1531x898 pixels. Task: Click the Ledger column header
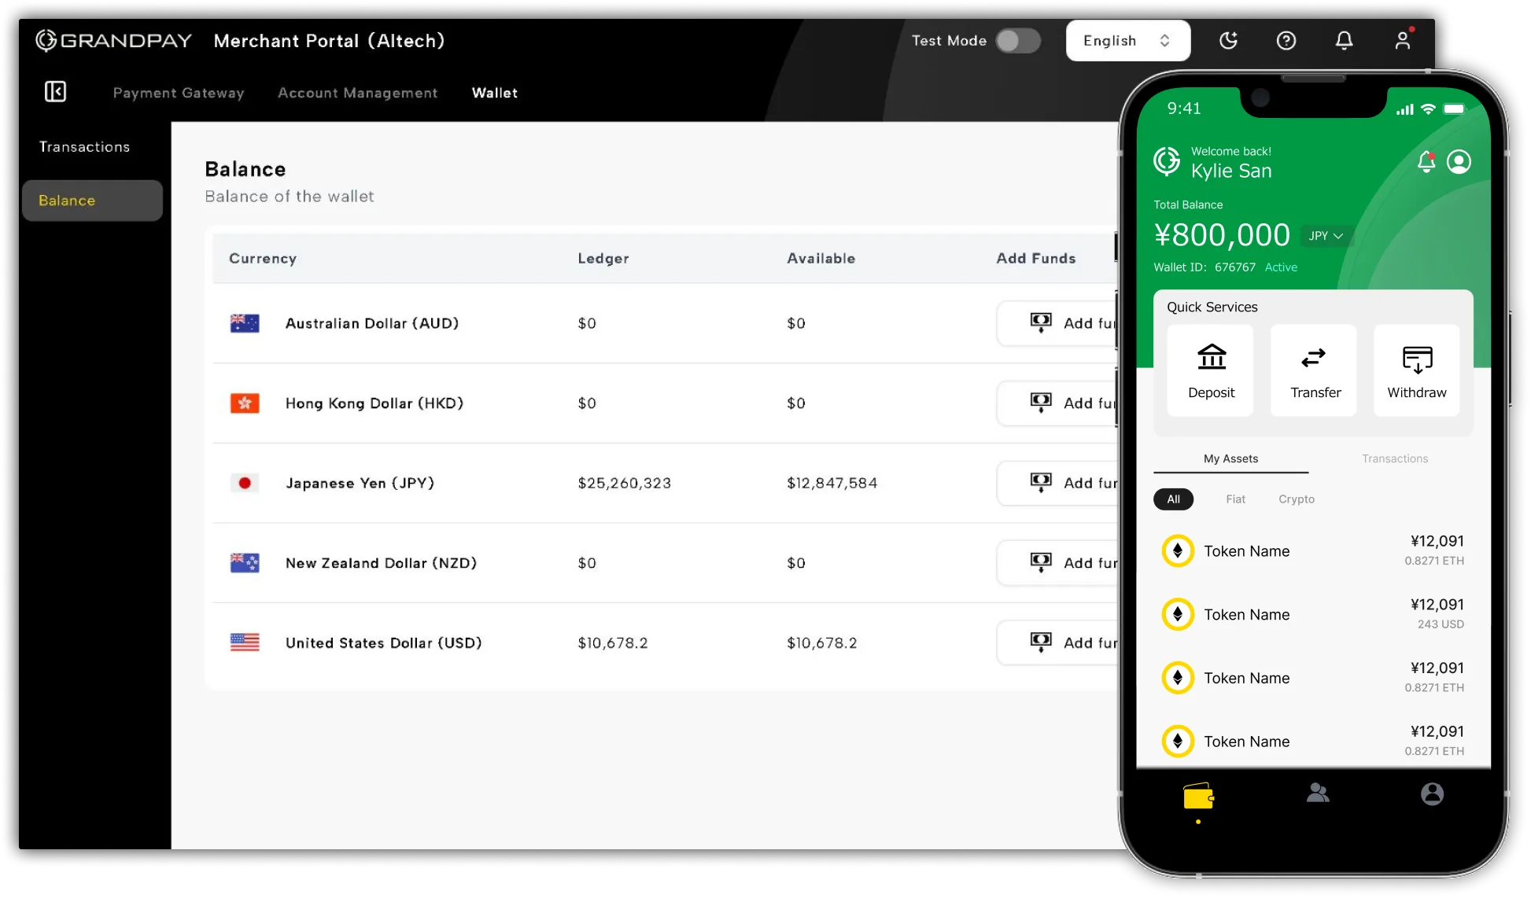tap(603, 258)
